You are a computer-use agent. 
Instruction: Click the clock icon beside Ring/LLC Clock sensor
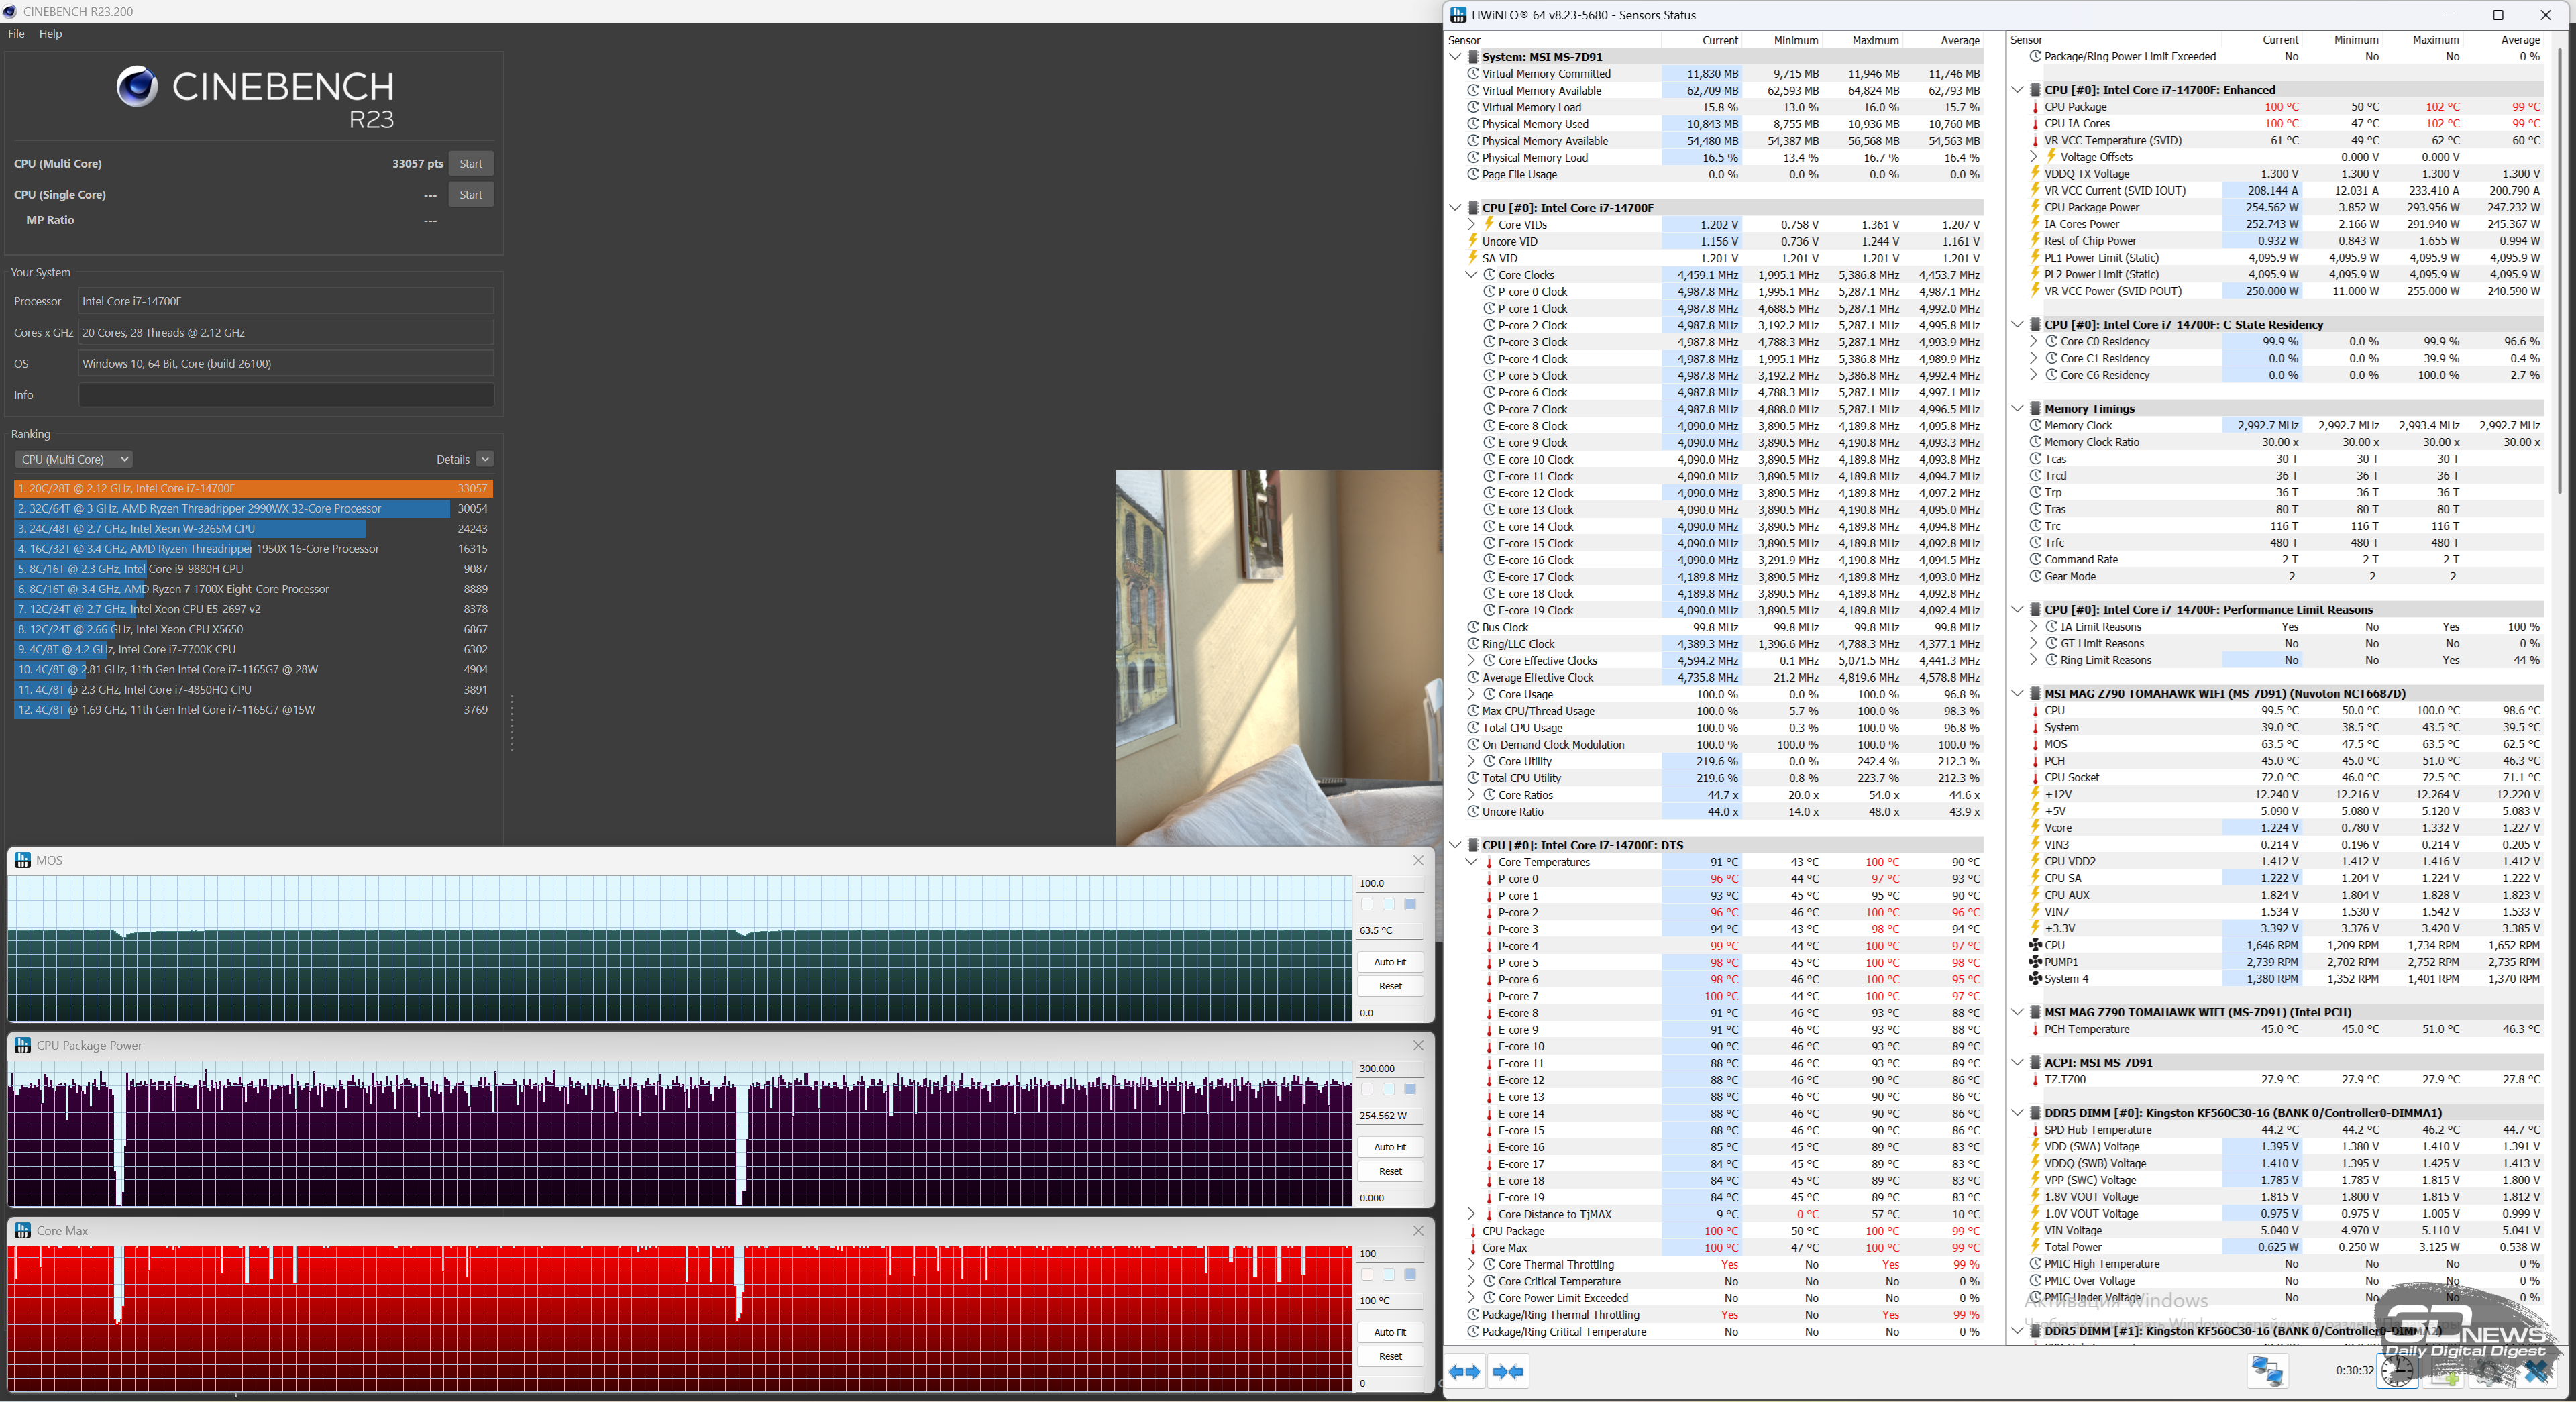point(1472,644)
